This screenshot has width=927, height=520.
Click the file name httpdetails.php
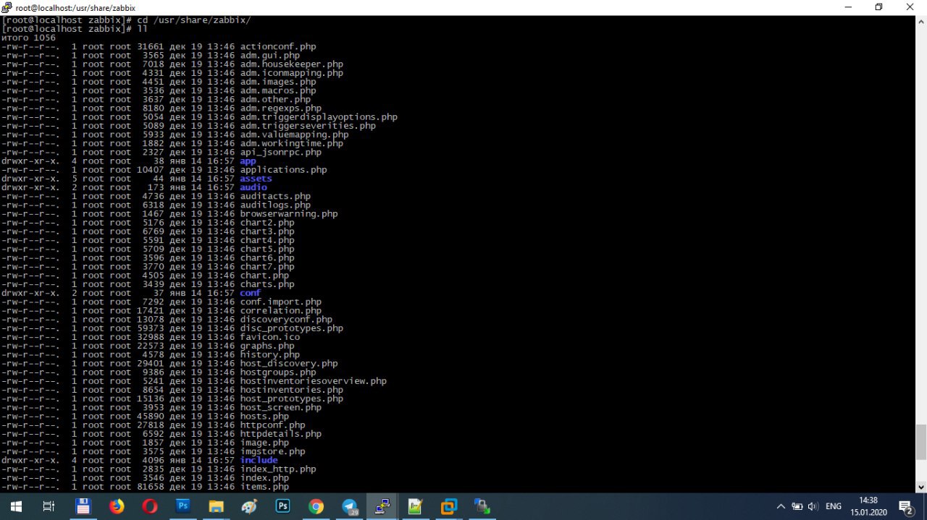pos(281,434)
